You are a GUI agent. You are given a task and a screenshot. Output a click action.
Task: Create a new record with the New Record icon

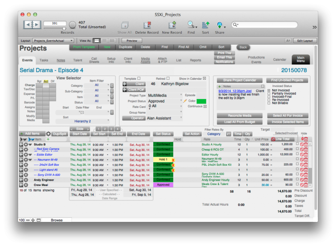(172, 25)
